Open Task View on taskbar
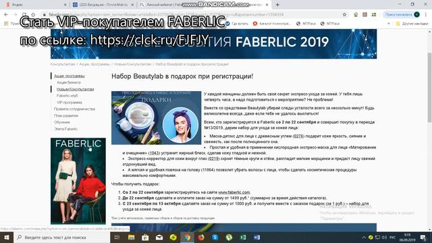The image size is (432, 243). (117, 237)
